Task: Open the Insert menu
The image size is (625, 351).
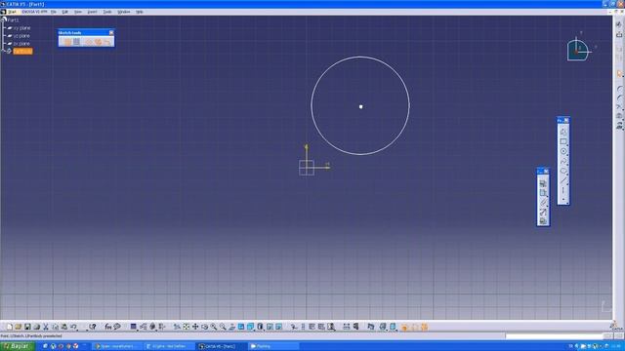Action: [x=92, y=12]
